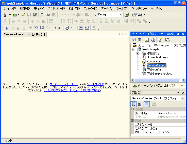Screen dimensions: 187x144
Task: Click the Properties Window toolbar icon
Action: 134,15
